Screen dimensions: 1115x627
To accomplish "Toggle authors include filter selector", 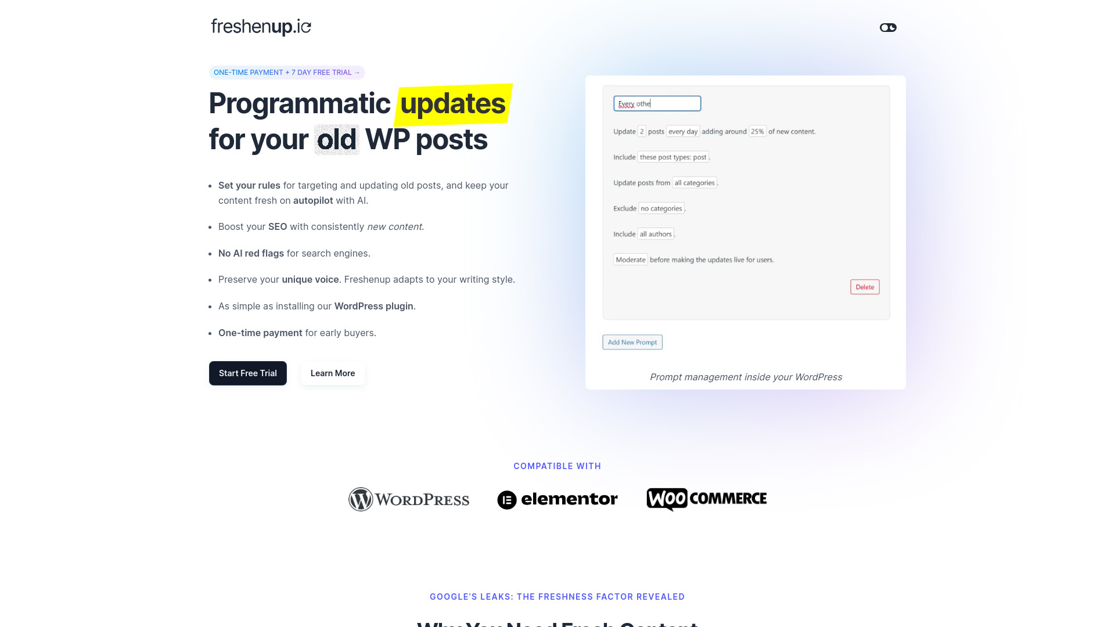I will point(654,233).
